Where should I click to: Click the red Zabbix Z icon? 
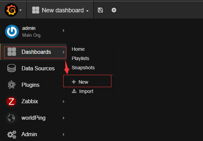click(x=11, y=102)
